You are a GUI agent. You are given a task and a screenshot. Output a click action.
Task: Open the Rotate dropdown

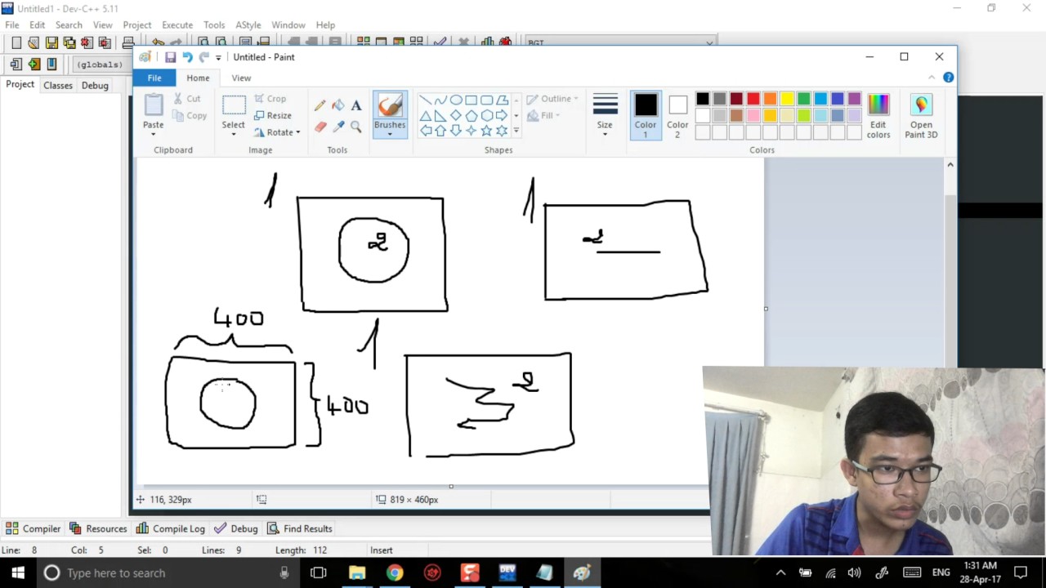point(276,132)
